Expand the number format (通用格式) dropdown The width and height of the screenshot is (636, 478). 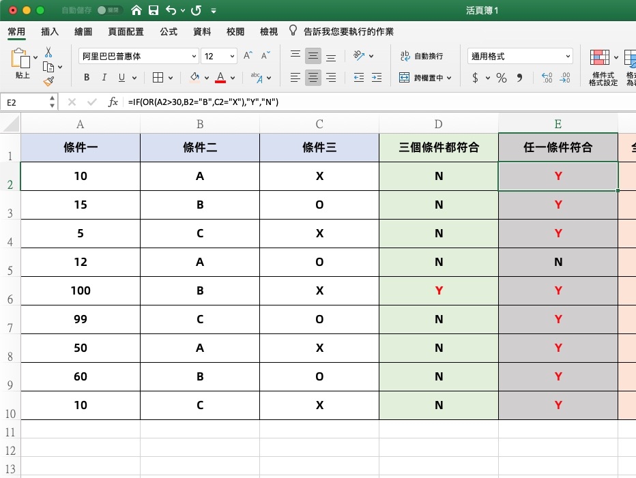pos(568,57)
